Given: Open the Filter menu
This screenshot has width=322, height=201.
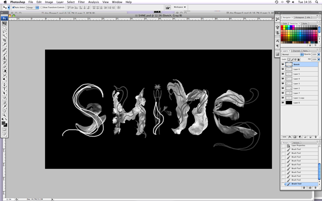Looking at the screenshot, I should [x=82, y=2].
